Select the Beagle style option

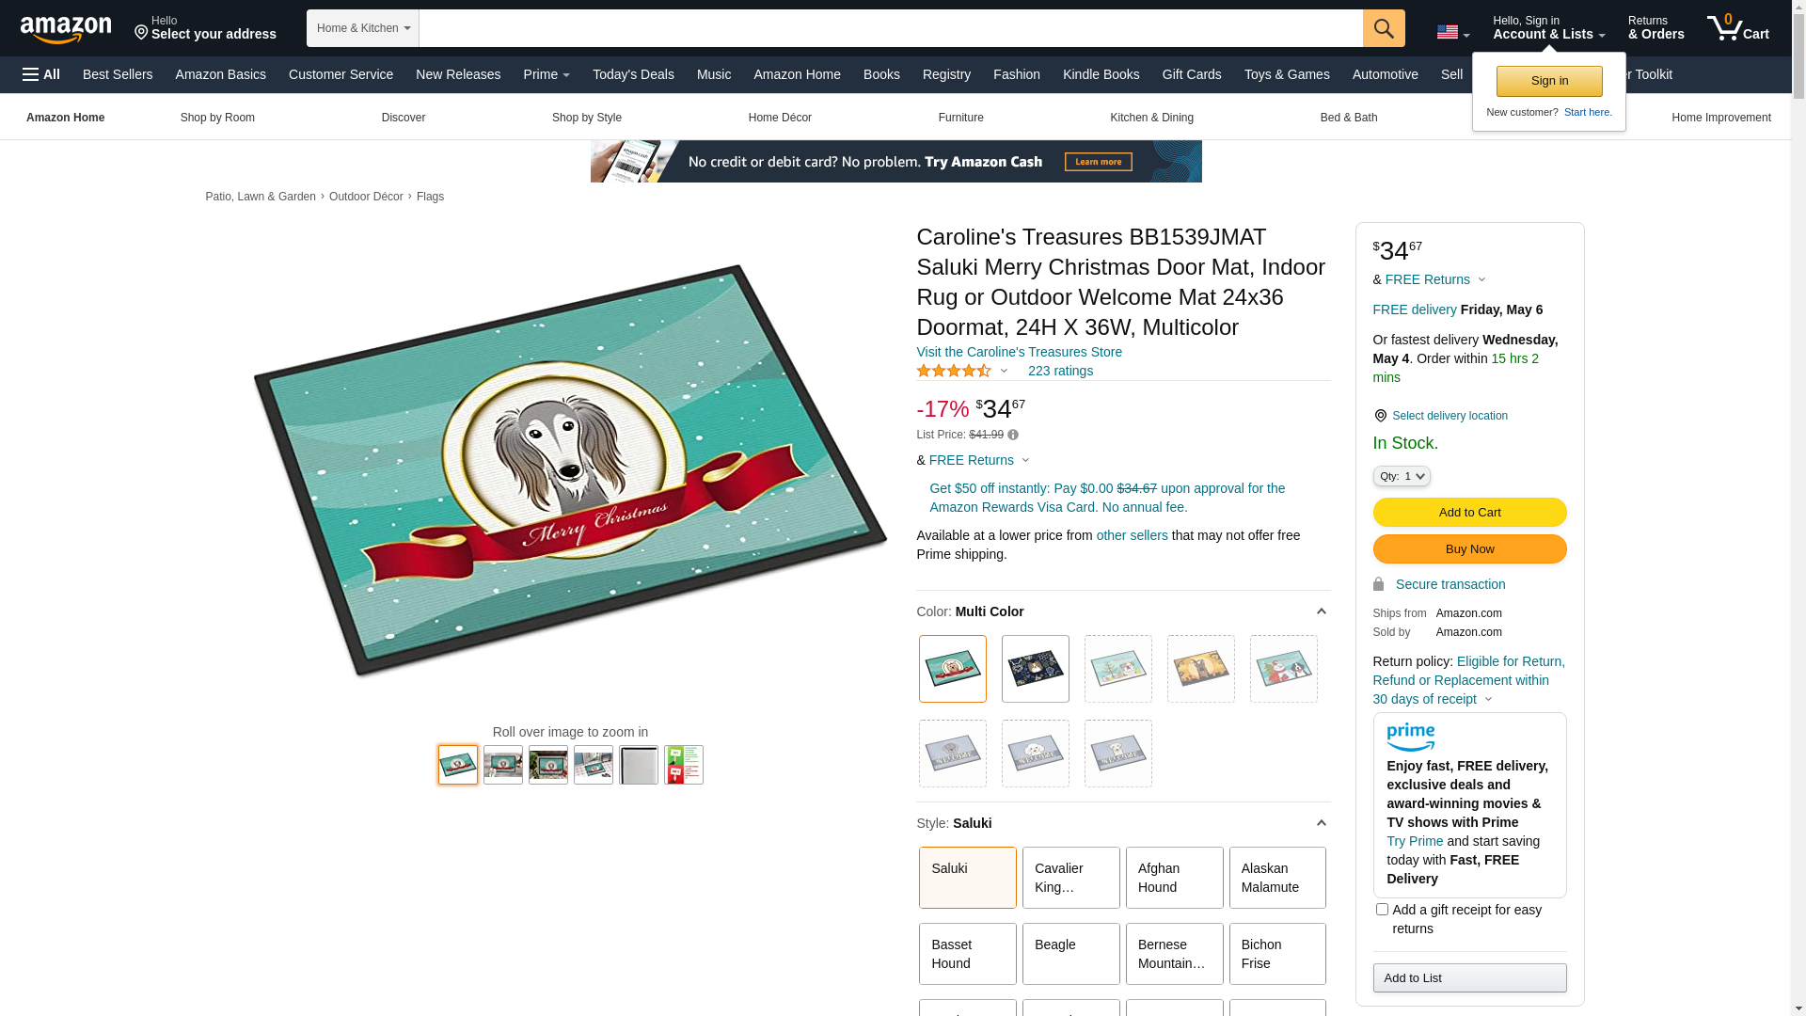(1070, 954)
